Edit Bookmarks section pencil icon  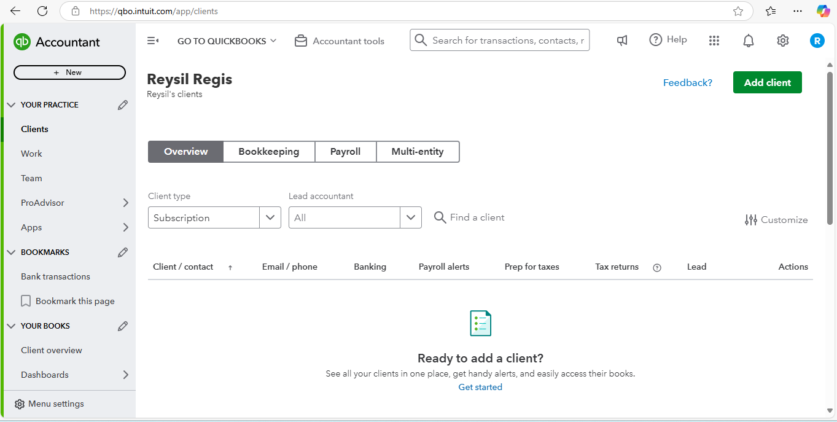(123, 252)
